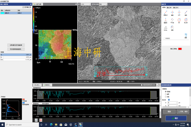Click the blue confirm button with checkmark

pos(176,118)
